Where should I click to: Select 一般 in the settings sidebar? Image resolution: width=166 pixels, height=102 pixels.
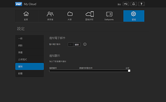pyautogui.click(x=30, y=39)
